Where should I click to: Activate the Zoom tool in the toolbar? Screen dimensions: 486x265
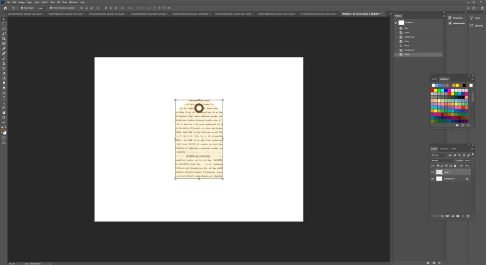coord(4,118)
